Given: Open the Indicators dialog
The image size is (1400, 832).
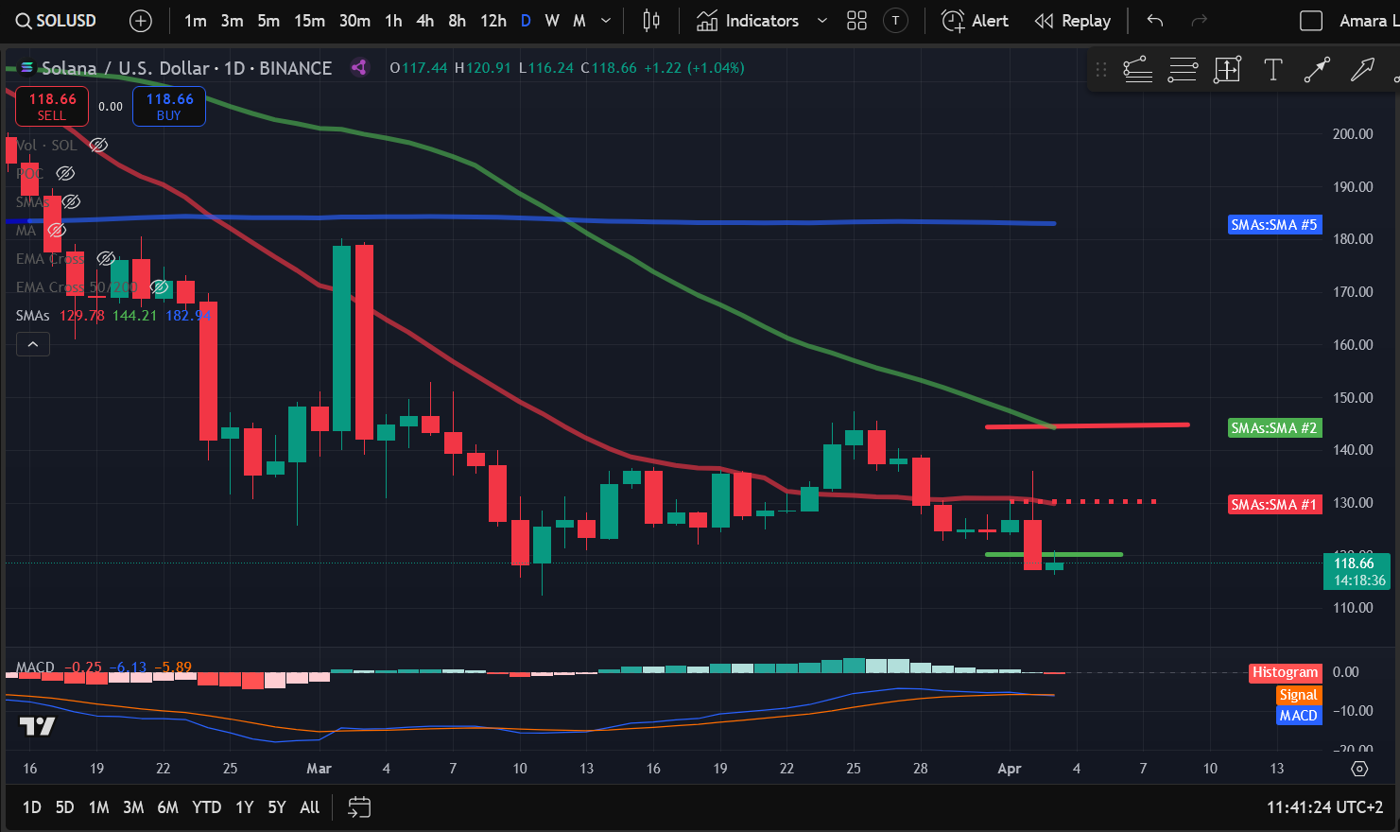Looking at the screenshot, I should 748,21.
